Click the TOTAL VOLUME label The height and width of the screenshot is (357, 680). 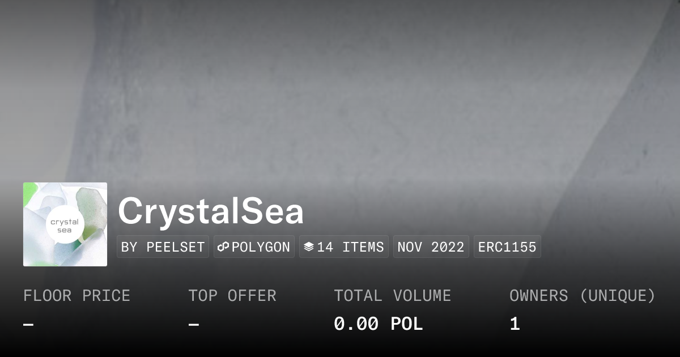(392, 296)
